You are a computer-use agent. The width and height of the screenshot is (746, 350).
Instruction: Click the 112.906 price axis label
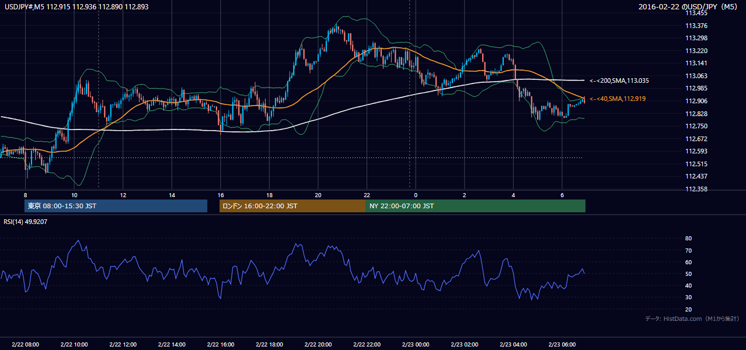tap(696, 101)
